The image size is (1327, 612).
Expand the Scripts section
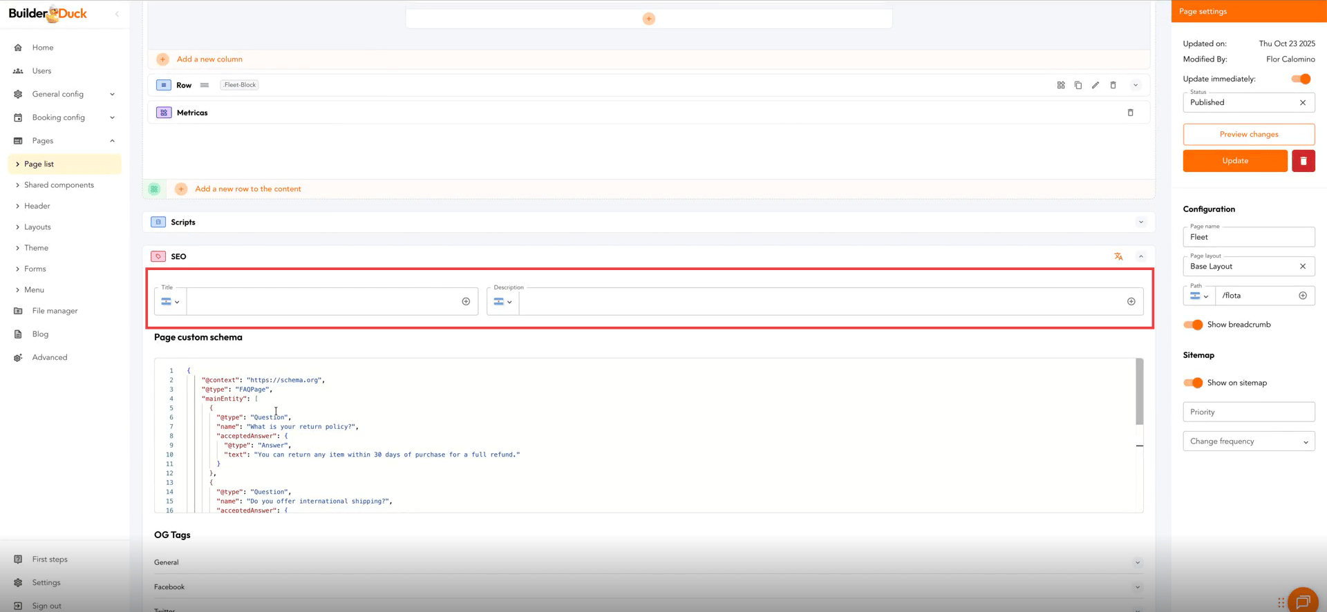click(x=1140, y=222)
